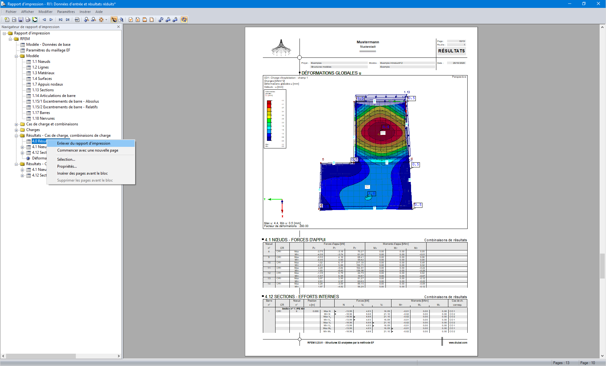Click the first blue chain-link icon
The width and height of the screenshot is (606, 366).
[x=161, y=20]
